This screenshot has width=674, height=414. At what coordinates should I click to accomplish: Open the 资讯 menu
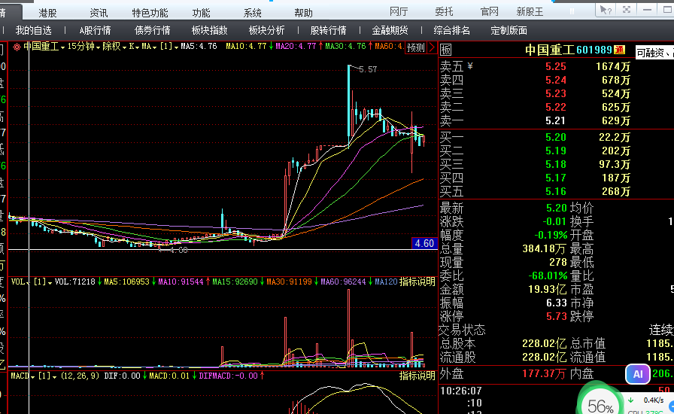point(99,13)
